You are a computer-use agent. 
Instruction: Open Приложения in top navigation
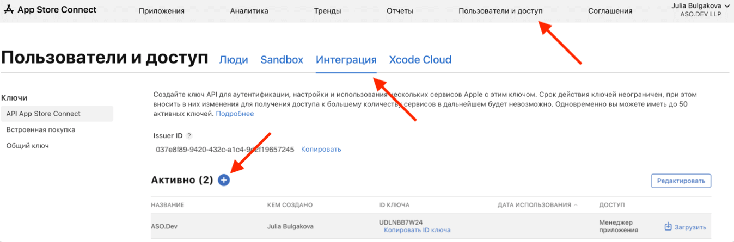pos(162,11)
